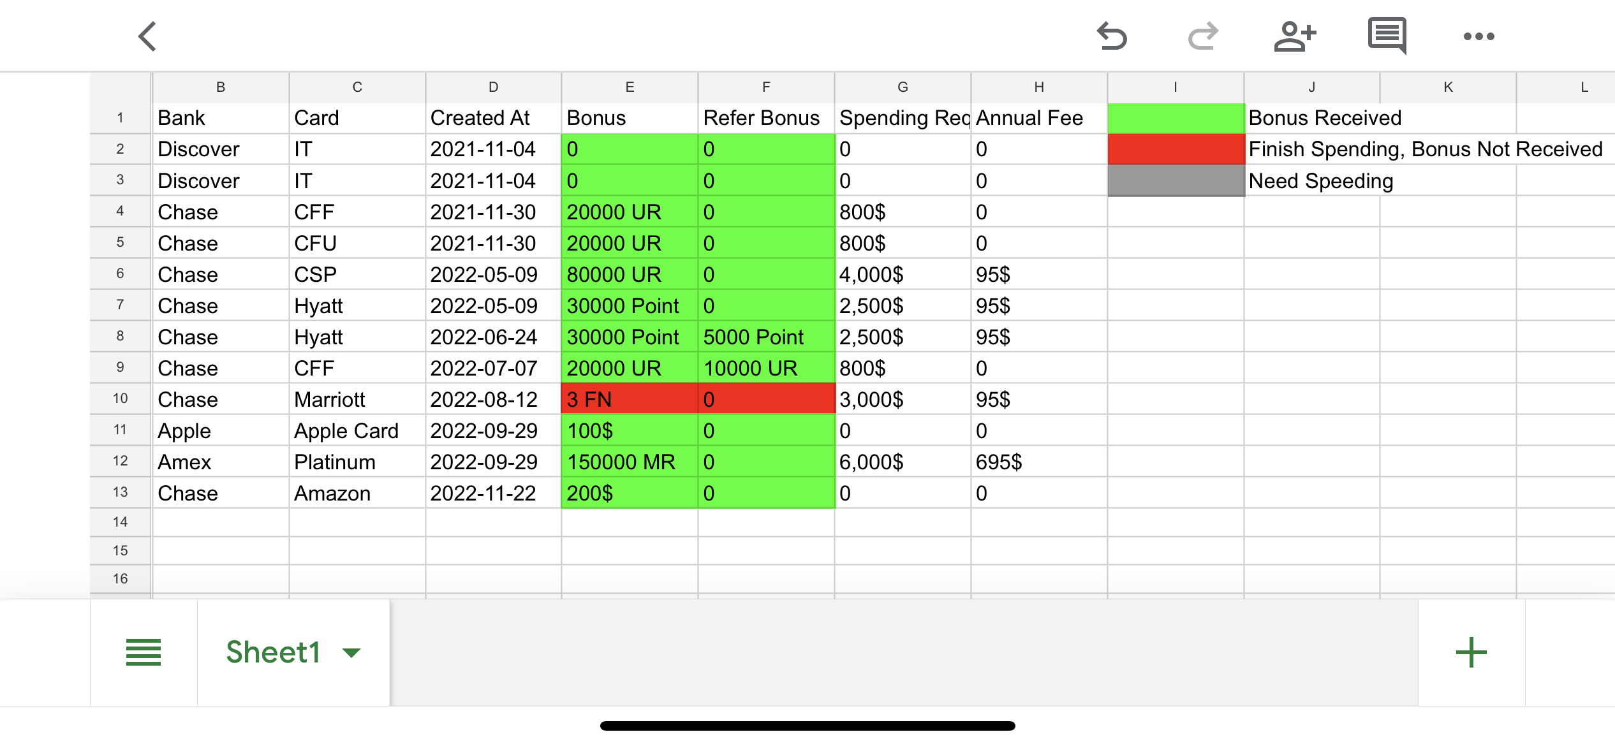Select the '2022-06-24' date cell
The height and width of the screenshot is (746, 1615).
[x=494, y=337]
